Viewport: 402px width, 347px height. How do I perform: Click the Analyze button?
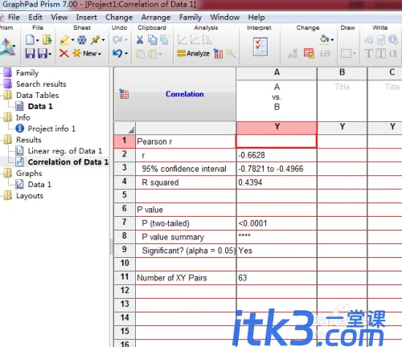coord(193,54)
